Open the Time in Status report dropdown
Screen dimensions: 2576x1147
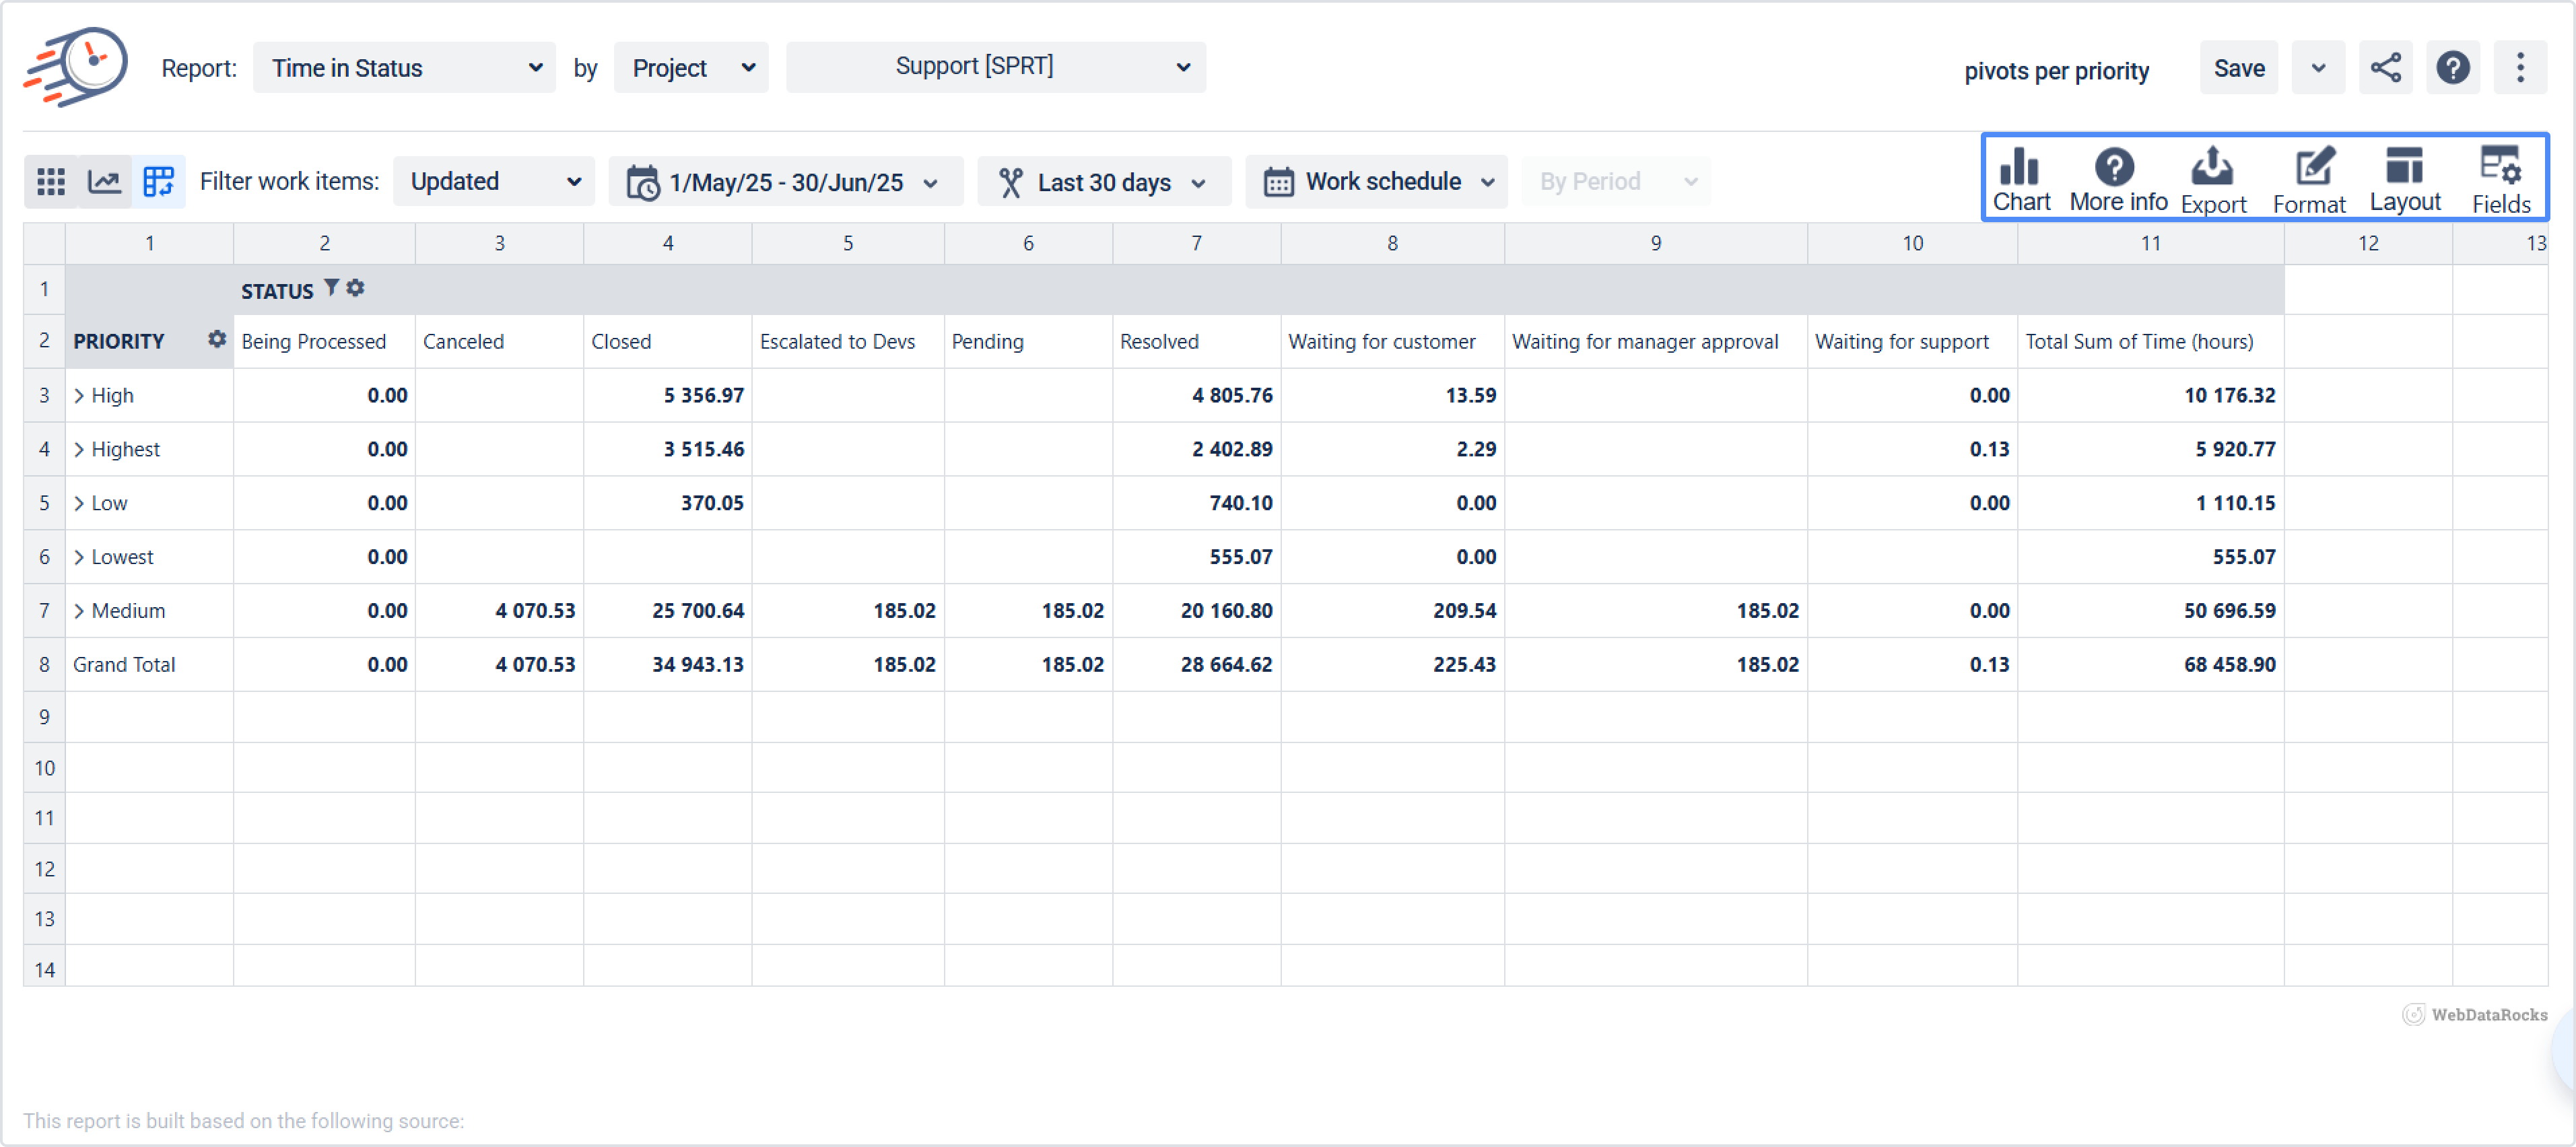(404, 68)
